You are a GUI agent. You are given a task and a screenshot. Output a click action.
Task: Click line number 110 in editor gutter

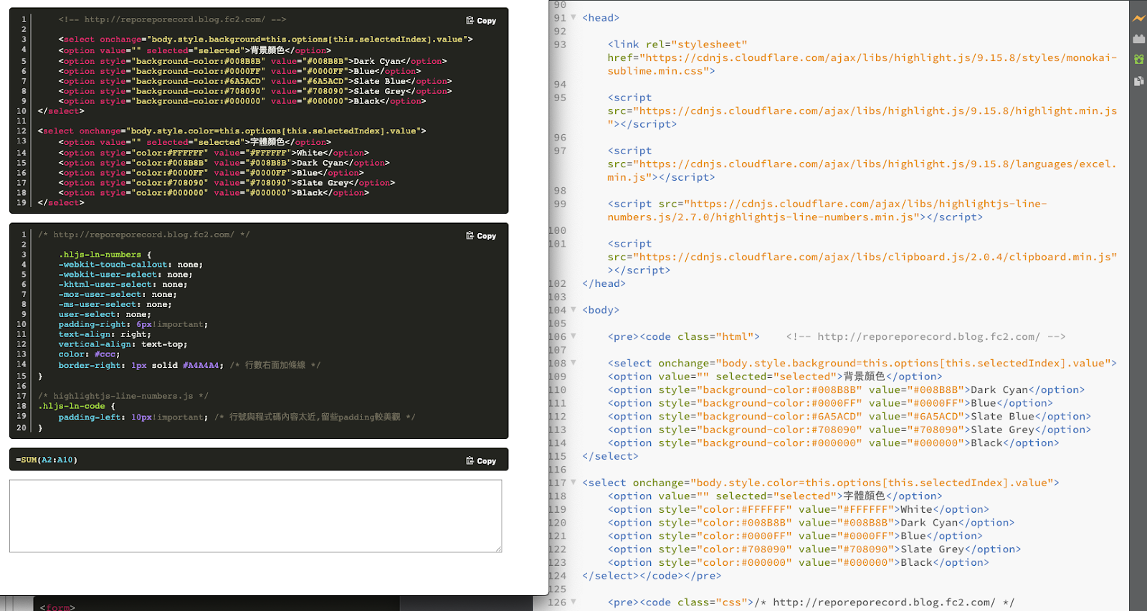tap(558, 389)
